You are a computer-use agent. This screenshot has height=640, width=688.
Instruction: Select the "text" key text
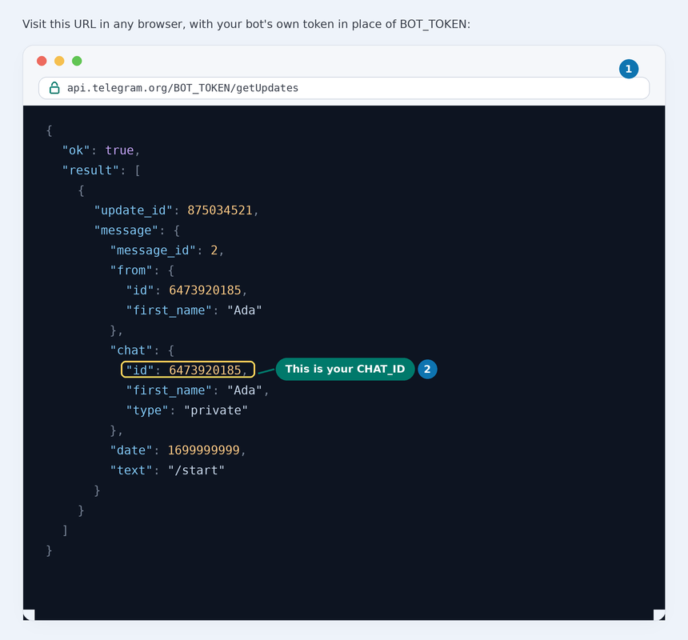click(x=131, y=470)
